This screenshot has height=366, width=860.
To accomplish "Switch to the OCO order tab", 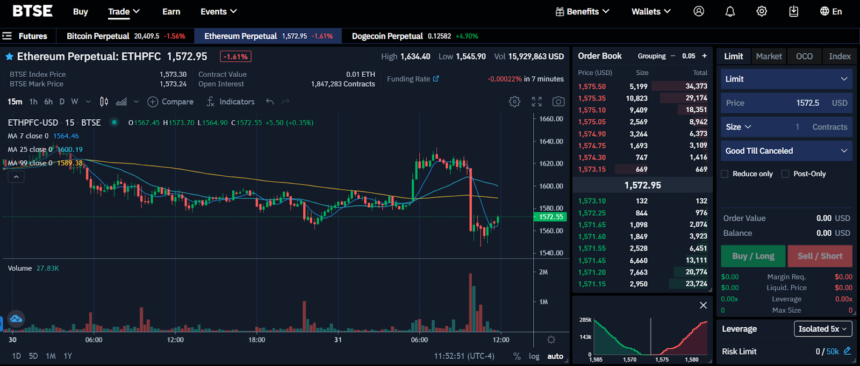I will tap(804, 56).
